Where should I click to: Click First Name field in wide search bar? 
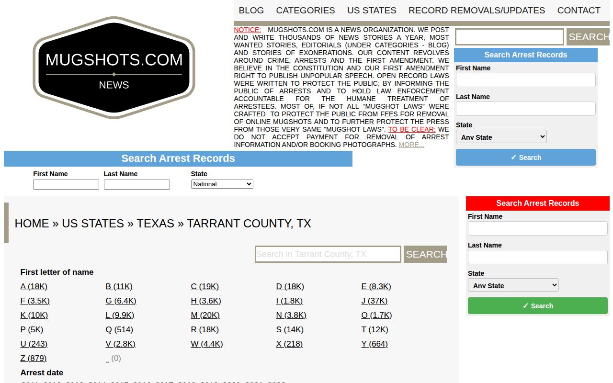click(66, 184)
